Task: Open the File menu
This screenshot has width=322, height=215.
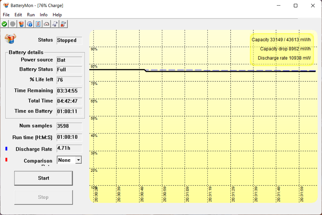Action: (x=6, y=15)
